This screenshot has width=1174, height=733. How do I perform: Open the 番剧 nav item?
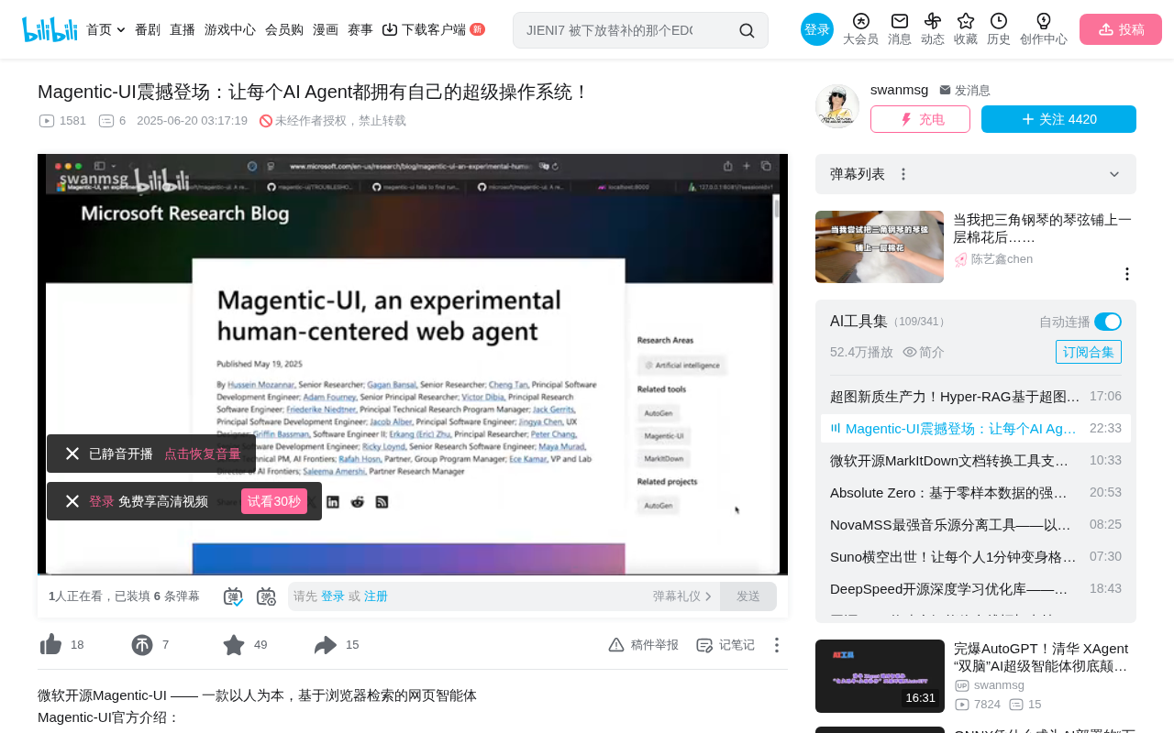pyautogui.click(x=148, y=29)
